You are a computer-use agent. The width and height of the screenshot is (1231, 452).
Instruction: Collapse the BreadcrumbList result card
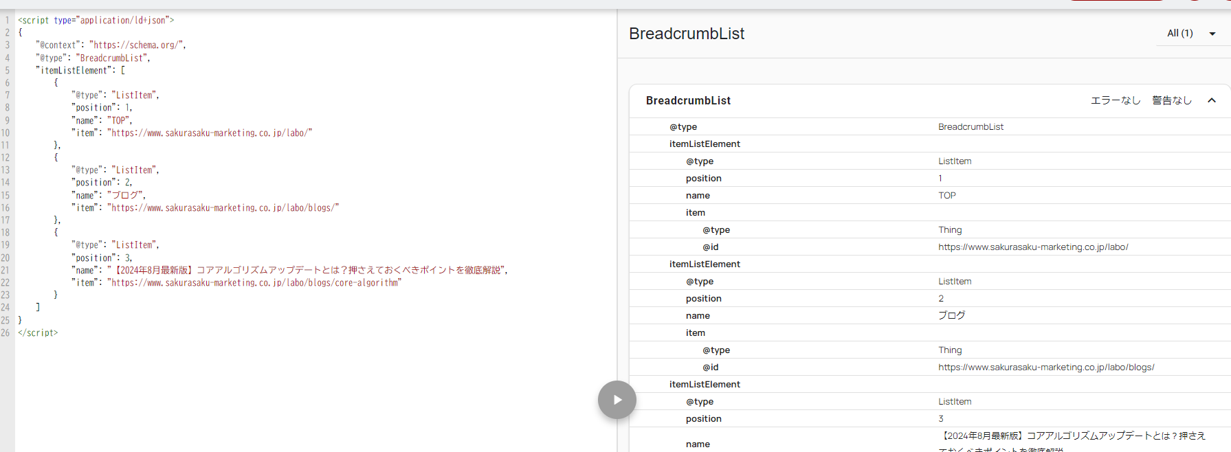(1212, 100)
